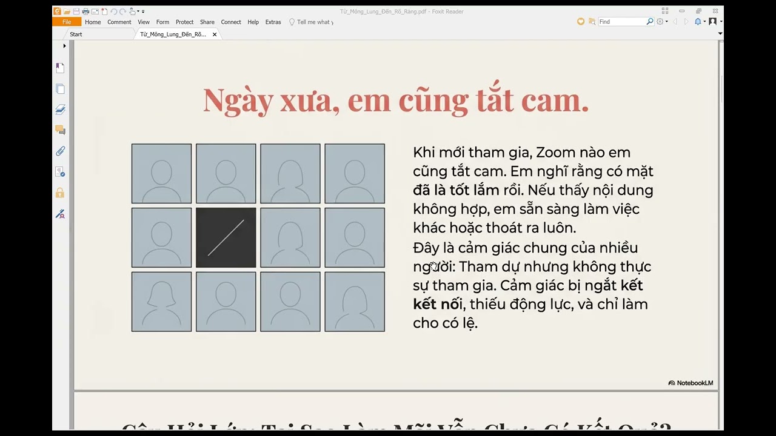Image resolution: width=776 pixels, height=436 pixels.
Task: Switch to the Home ribbon tab
Action: pyautogui.click(x=93, y=22)
